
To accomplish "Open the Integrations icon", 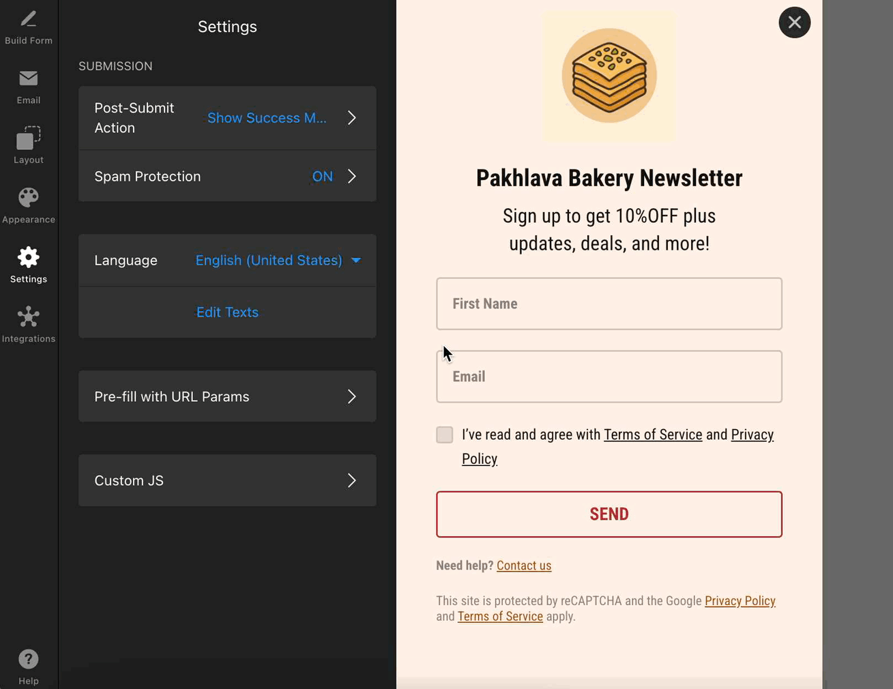I will coord(28,317).
